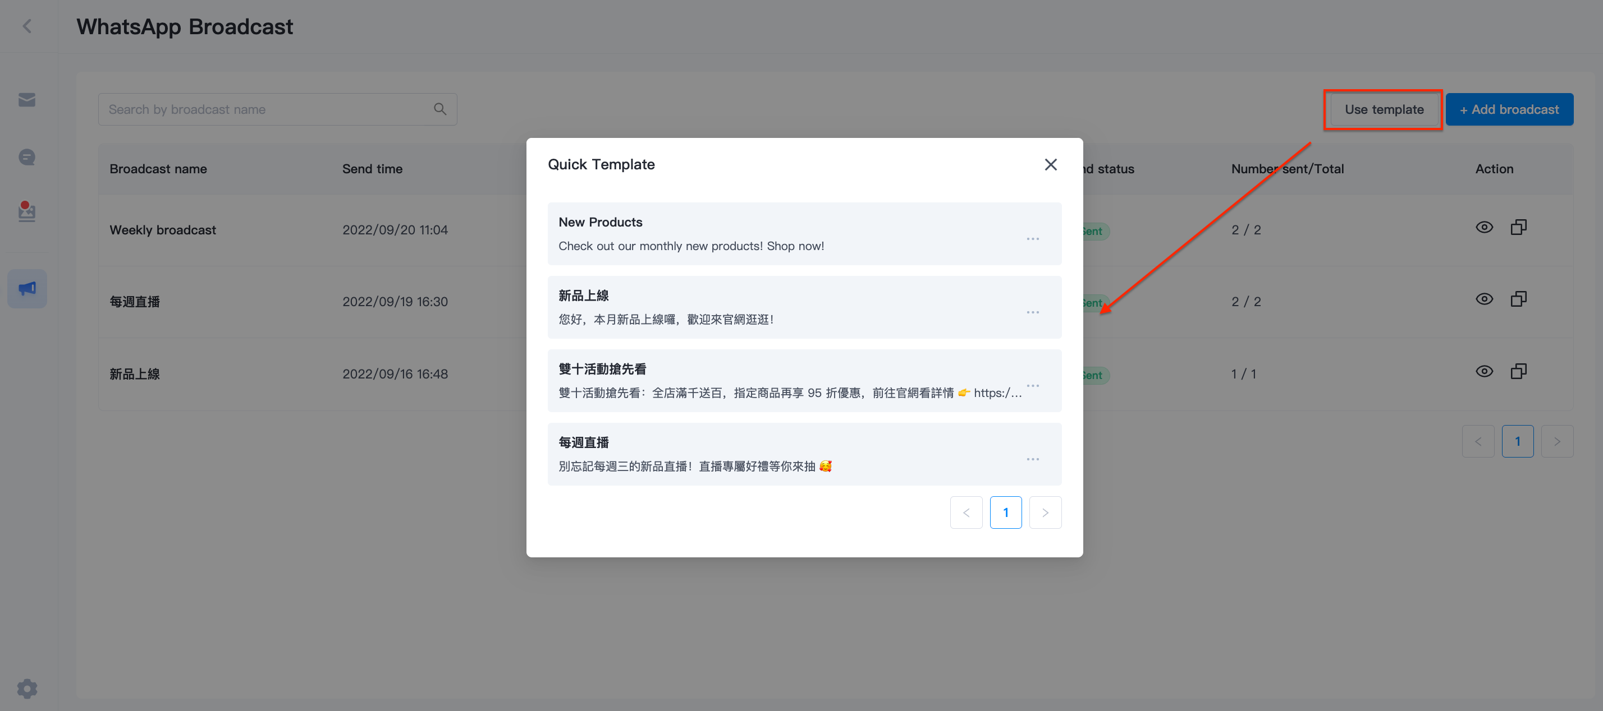Click the send time 2022/09/16 16:48
The height and width of the screenshot is (711, 1603).
[395, 374]
